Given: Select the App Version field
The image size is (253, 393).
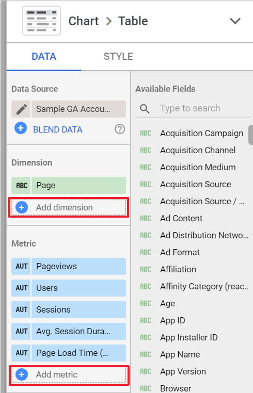Looking at the screenshot, I should pos(183,372).
